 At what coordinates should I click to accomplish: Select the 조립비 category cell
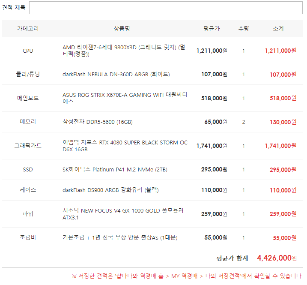point(28,237)
